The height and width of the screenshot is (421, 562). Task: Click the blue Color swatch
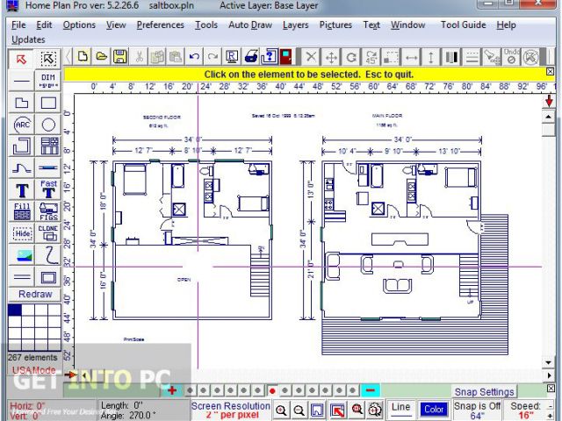coord(434,409)
